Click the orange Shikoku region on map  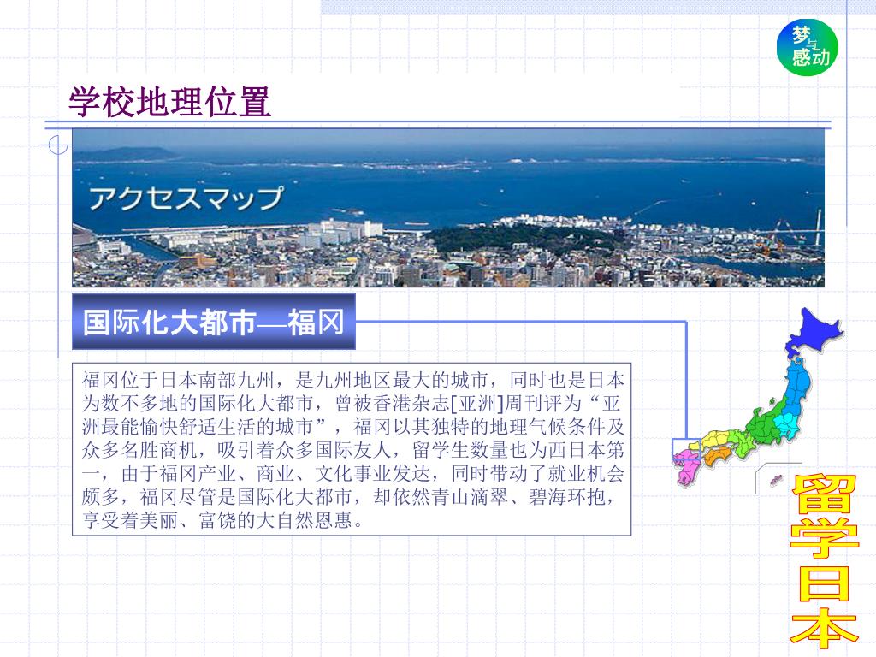(x=717, y=455)
